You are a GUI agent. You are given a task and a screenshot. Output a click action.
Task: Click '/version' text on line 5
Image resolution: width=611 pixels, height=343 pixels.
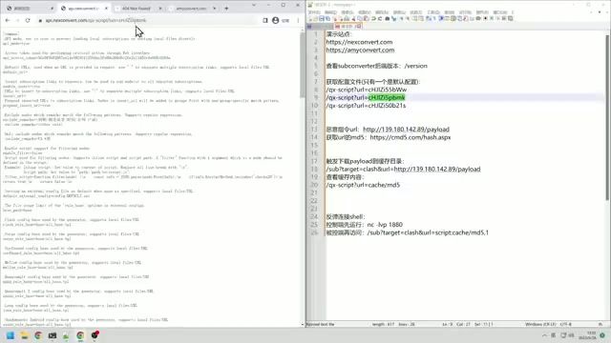click(416, 66)
